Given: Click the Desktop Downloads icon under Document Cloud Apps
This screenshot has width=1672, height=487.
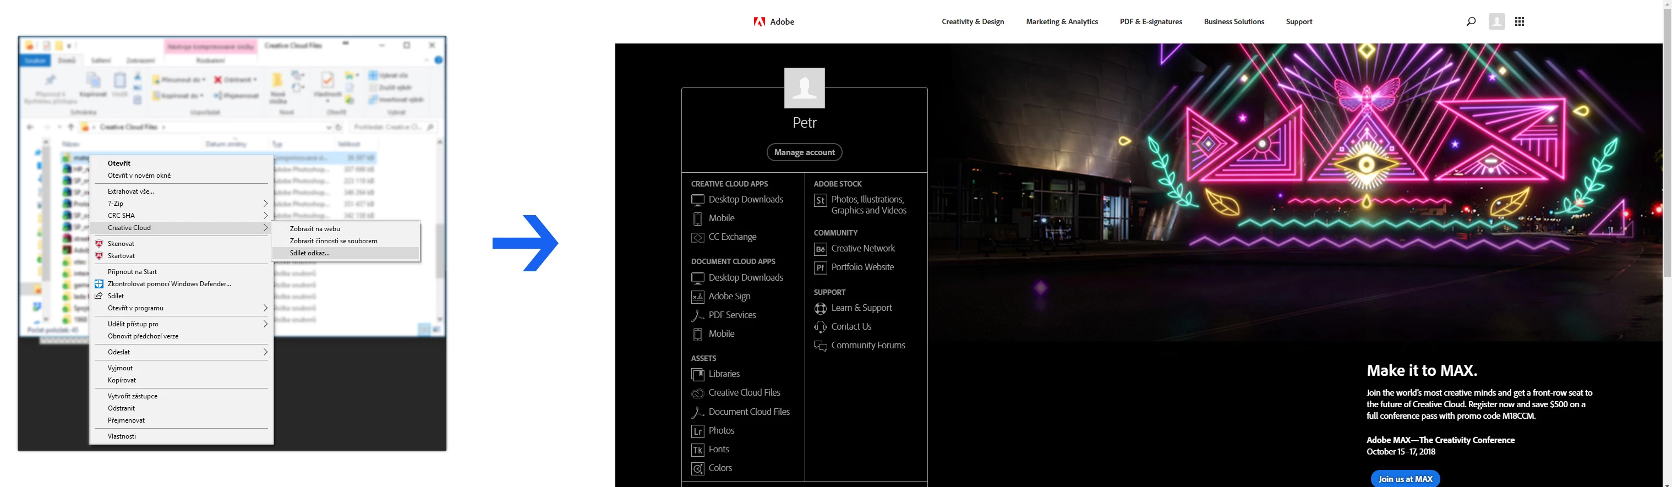Looking at the screenshot, I should tap(698, 278).
